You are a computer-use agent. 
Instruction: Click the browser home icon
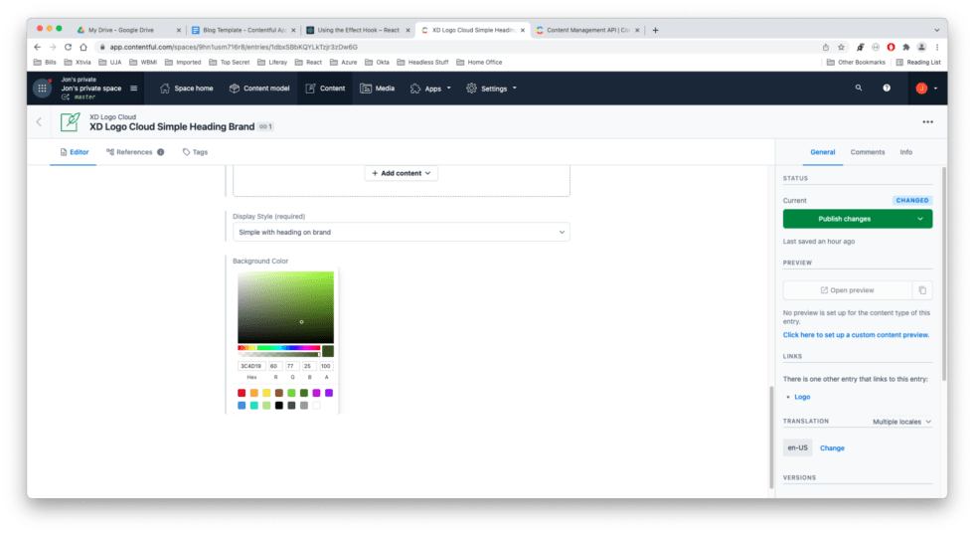83,48
